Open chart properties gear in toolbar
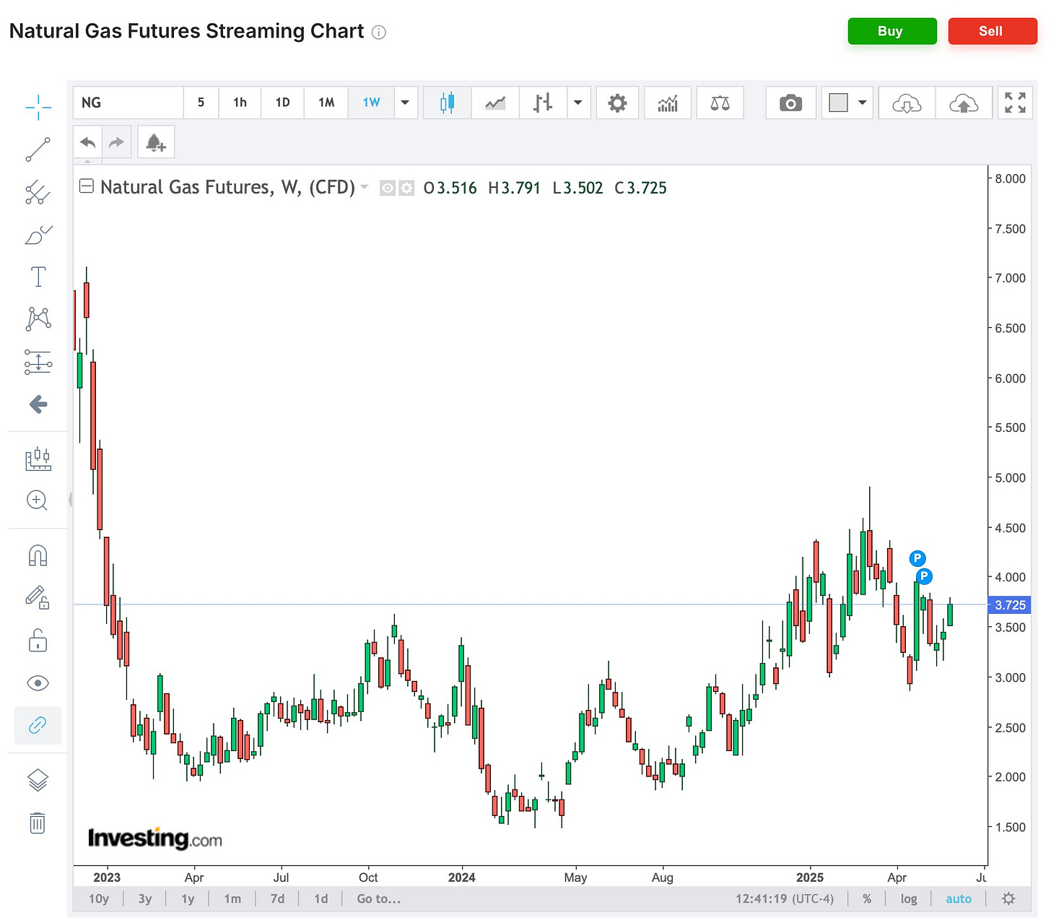1051x923 pixels. [x=617, y=103]
